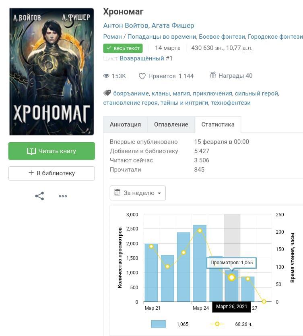Open the "Возвращённый" cycle link

[142, 58]
